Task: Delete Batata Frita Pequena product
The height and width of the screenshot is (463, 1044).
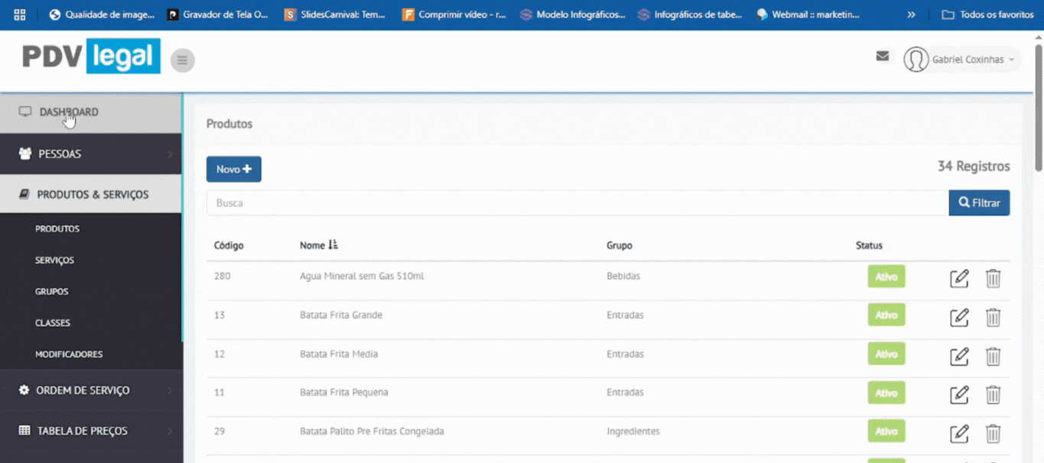Action: coord(993,394)
